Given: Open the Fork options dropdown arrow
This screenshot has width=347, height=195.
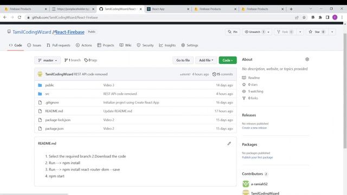Looking at the screenshot, I should point(300,32).
